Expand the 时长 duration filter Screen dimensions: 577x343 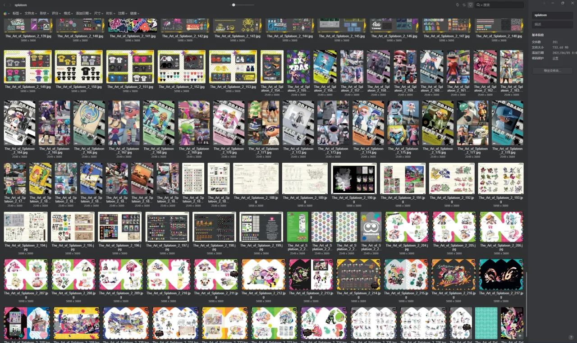[x=110, y=14]
